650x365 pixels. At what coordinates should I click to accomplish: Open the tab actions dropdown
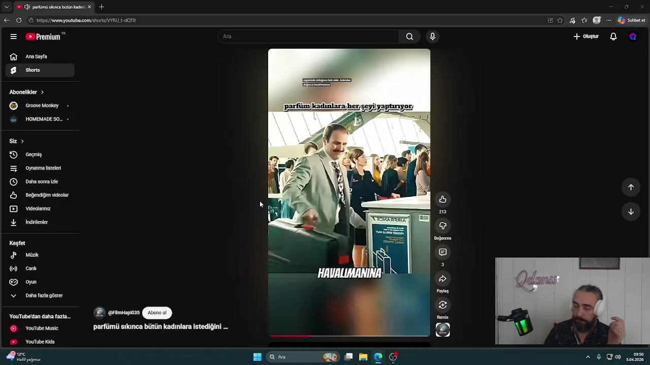click(x=7, y=7)
